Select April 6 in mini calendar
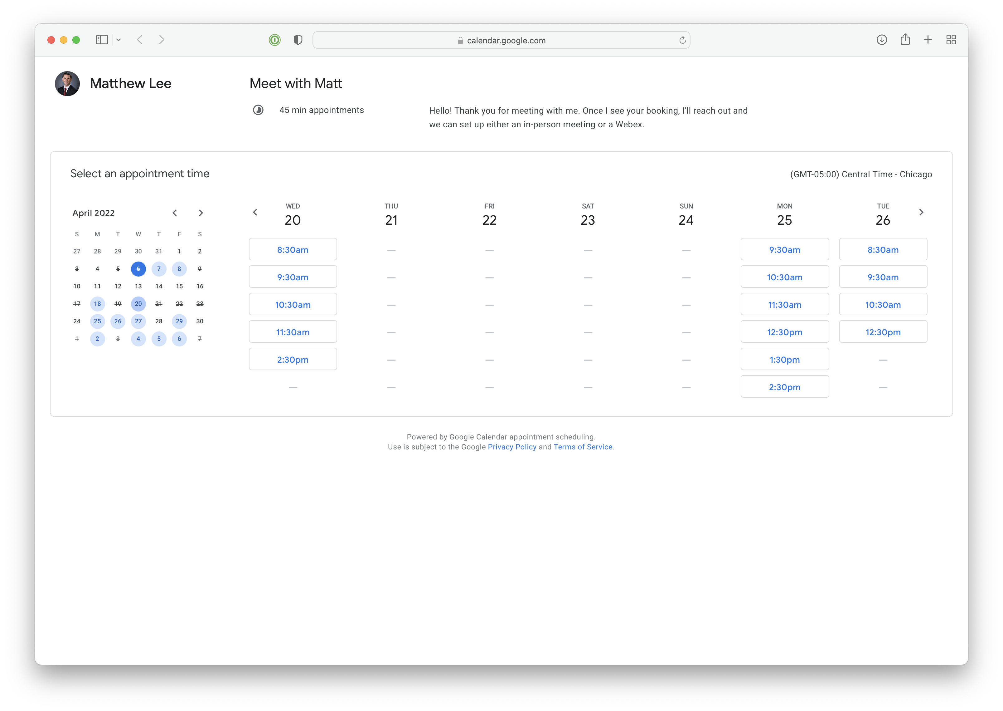 [138, 269]
